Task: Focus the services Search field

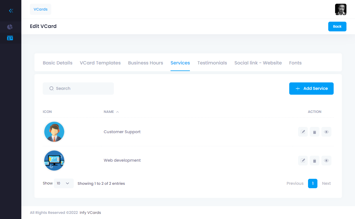Action: [x=81, y=88]
